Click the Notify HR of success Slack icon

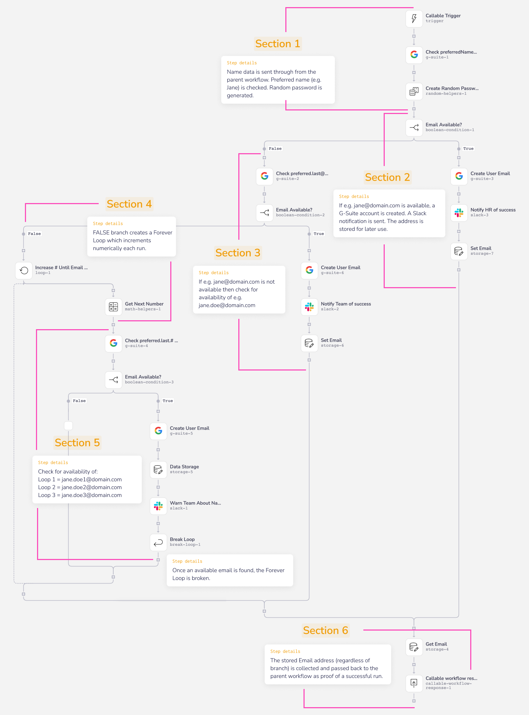click(x=459, y=213)
